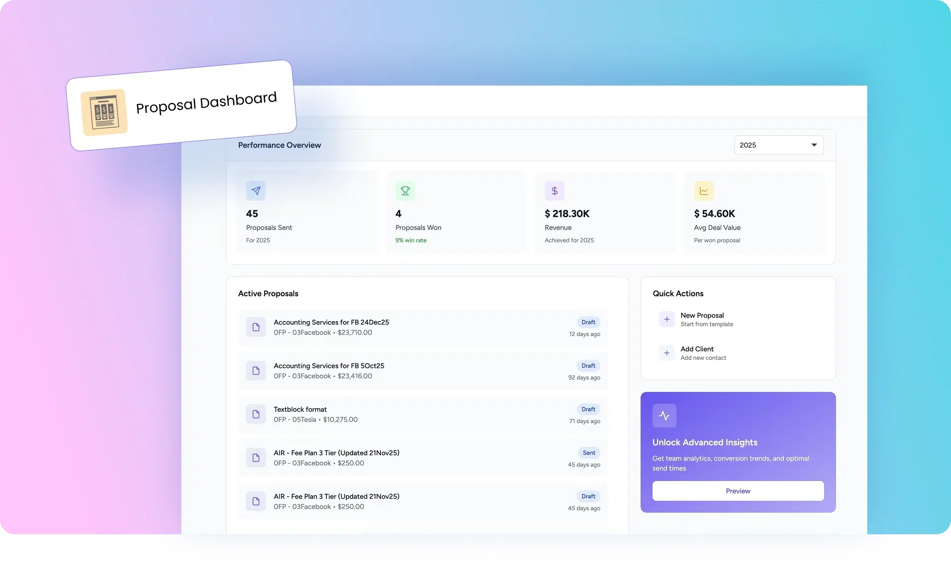Click the plus icon for Add Client

667,353
